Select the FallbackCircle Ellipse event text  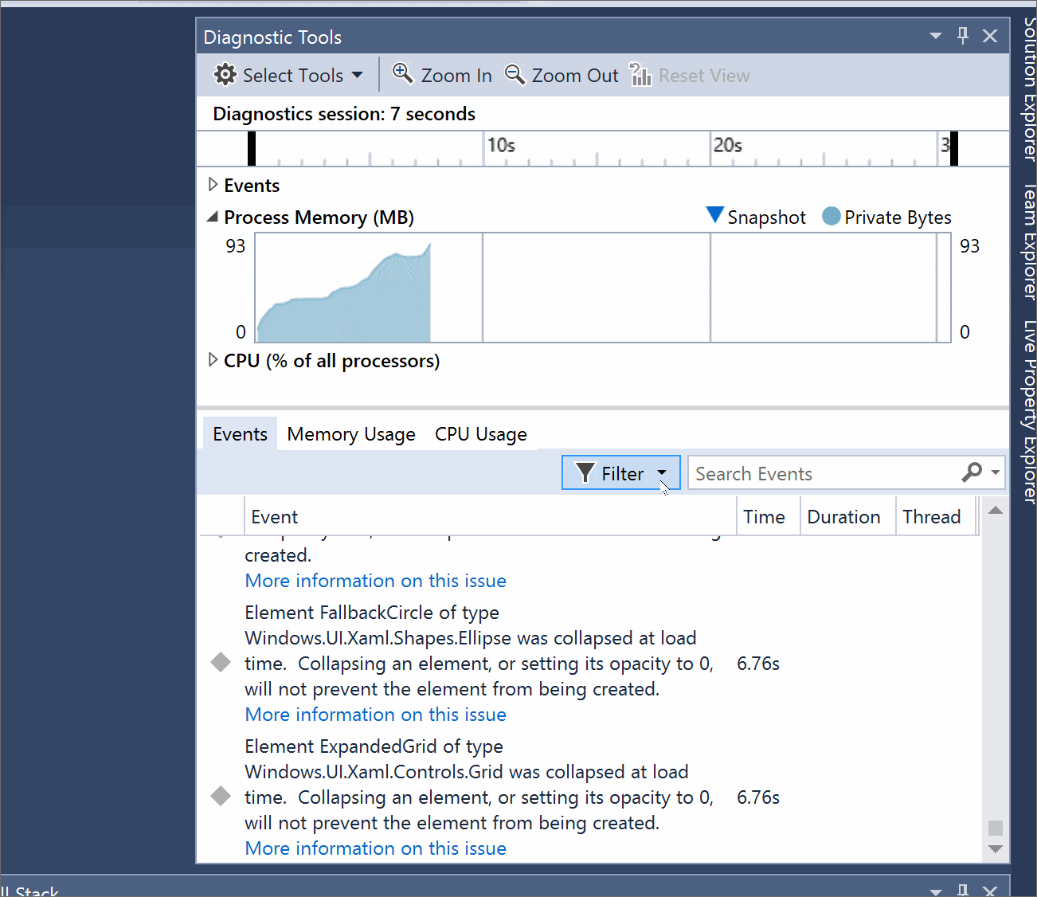click(x=479, y=651)
